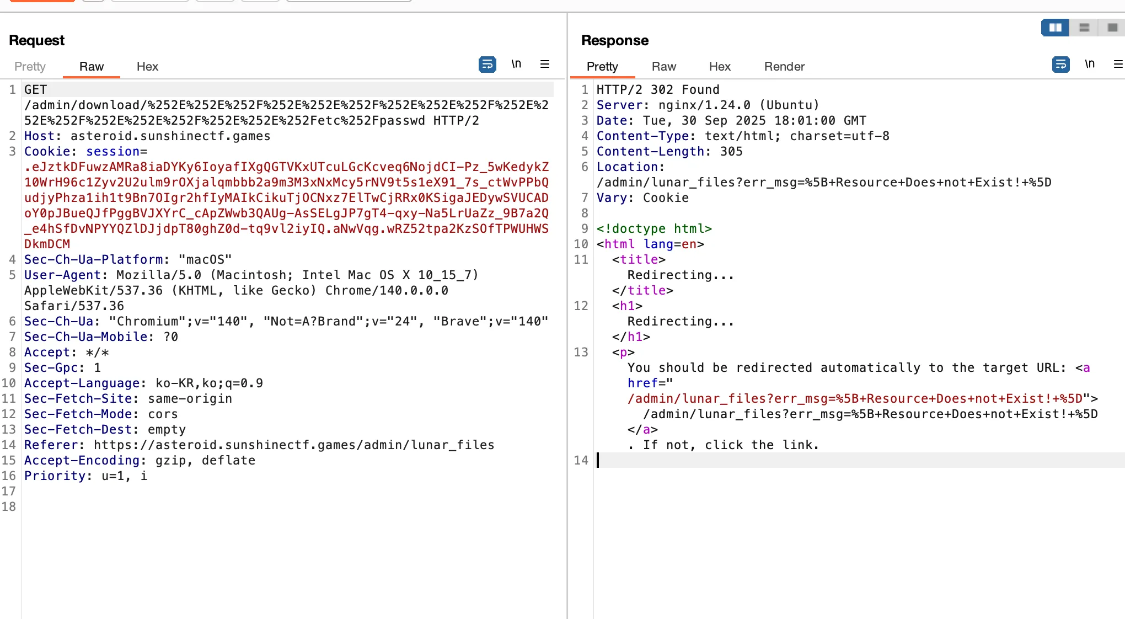Open the Response Raw tab
The width and height of the screenshot is (1125, 619).
(663, 66)
